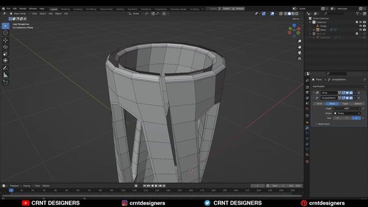
Task: Switch to the Modeling workspace tab
Action: pyautogui.click(x=65, y=9)
